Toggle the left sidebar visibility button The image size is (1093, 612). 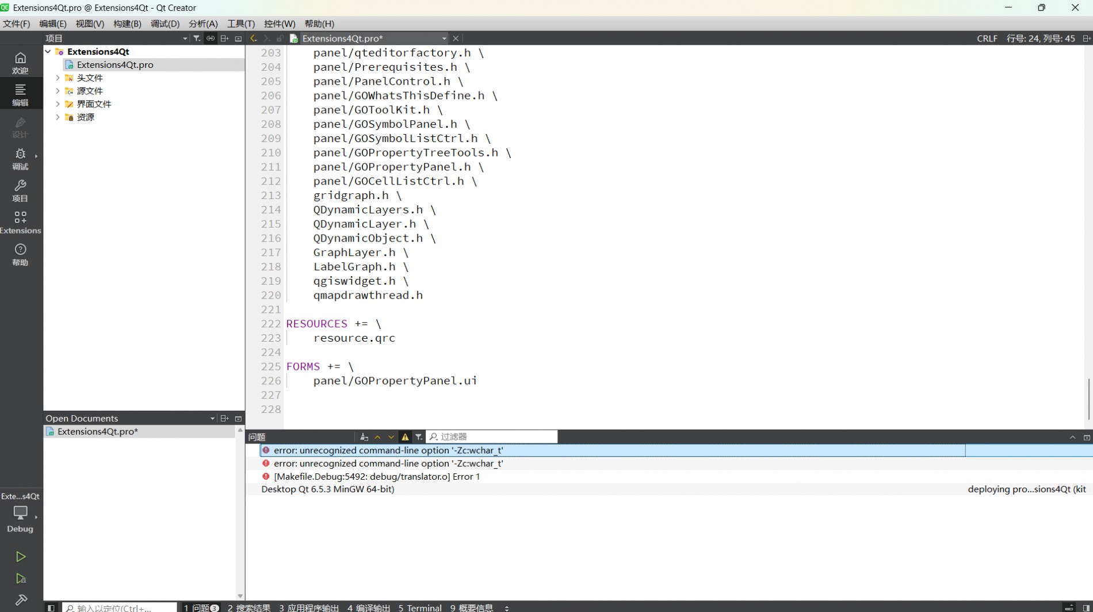(x=51, y=607)
